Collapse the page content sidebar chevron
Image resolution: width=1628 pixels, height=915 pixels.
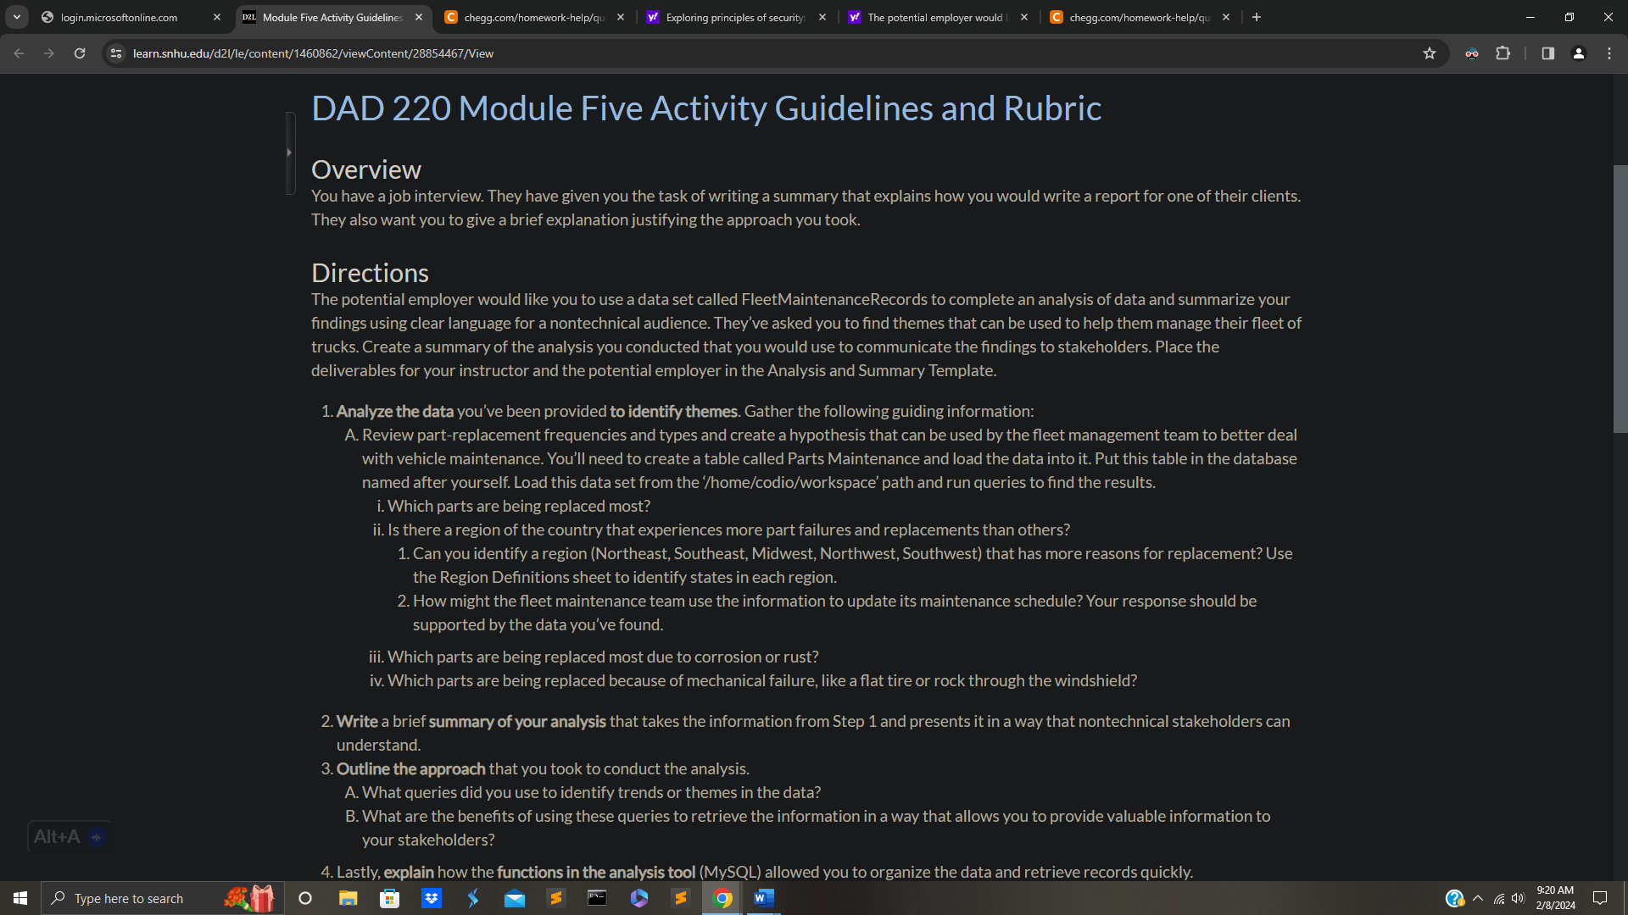coord(290,152)
